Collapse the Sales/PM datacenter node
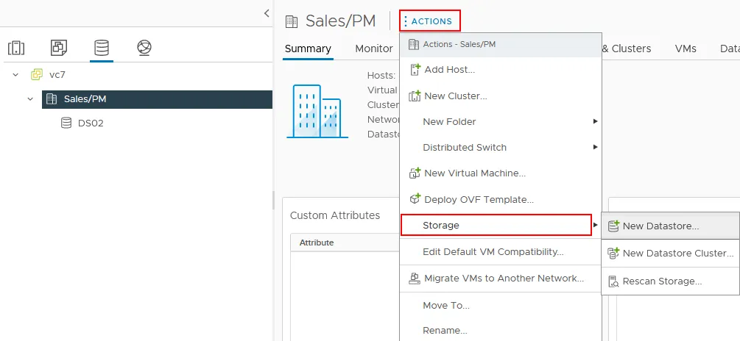This screenshot has height=341, width=740. pyautogui.click(x=30, y=98)
